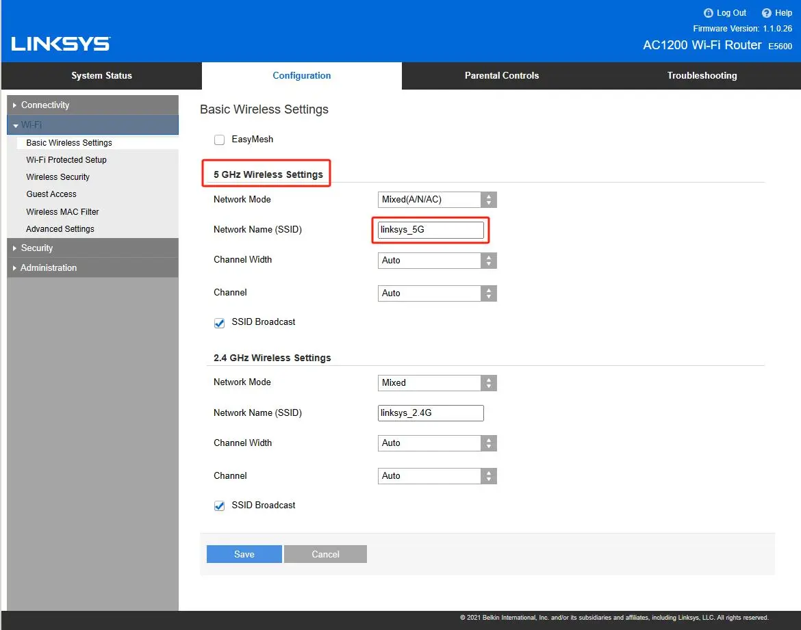Select the Configuration tab
This screenshot has width=801, height=630.
point(302,75)
